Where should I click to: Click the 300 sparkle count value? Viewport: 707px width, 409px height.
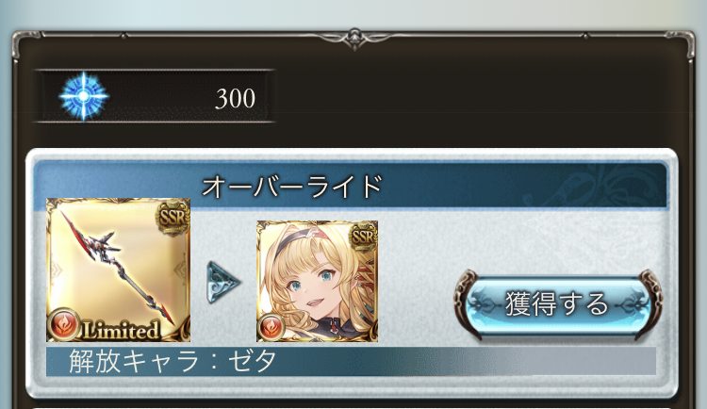click(x=235, y=98)
